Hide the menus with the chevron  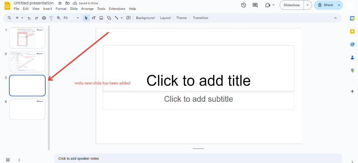[335, 18]
